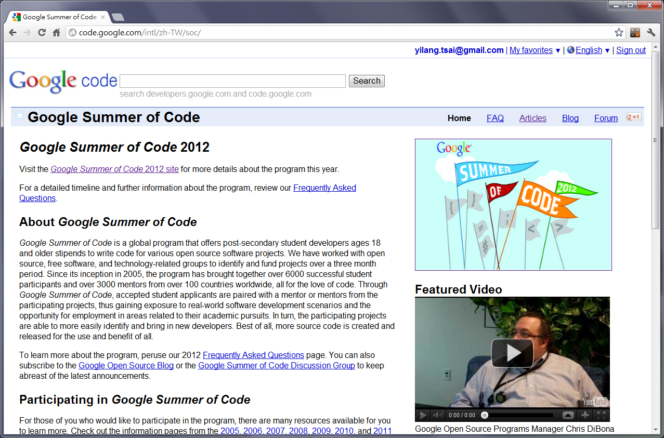Focus the Google code search box
Viewport: 664px width, 438px height.
232,81
